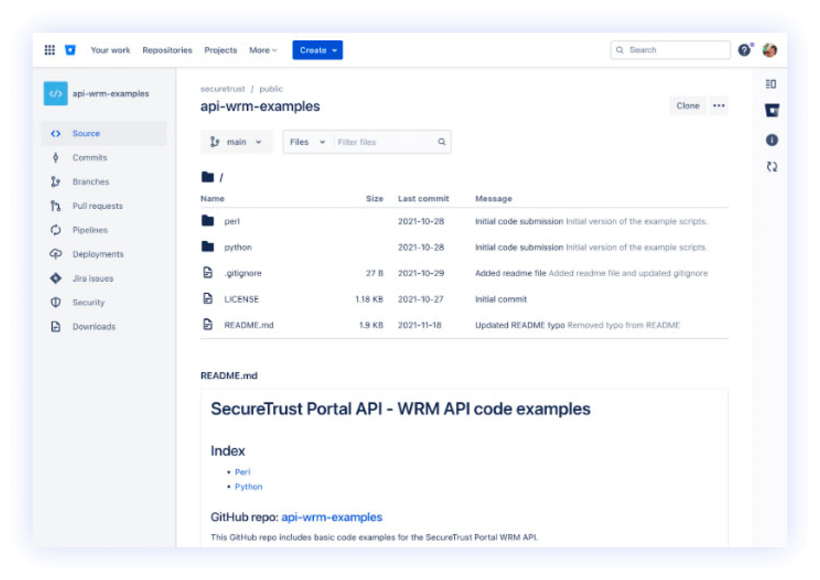
Task: Click the Branches icon in sidebar
Action: click(x=56, y=182)
